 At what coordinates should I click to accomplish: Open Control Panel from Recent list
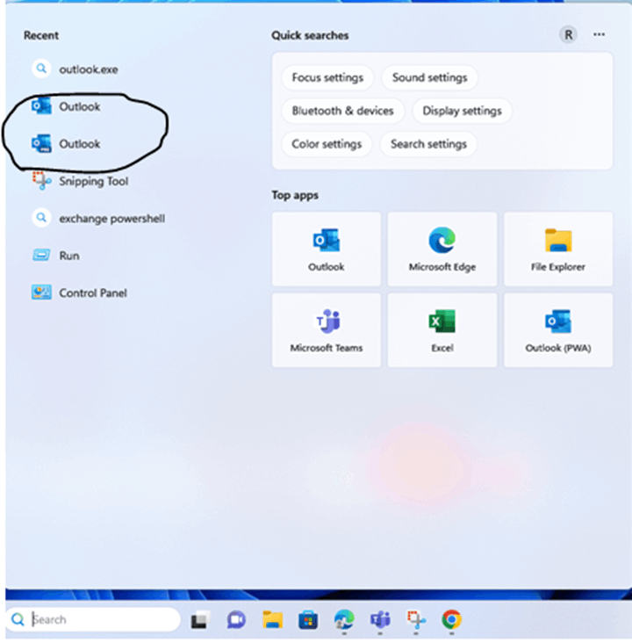(80, 293)
